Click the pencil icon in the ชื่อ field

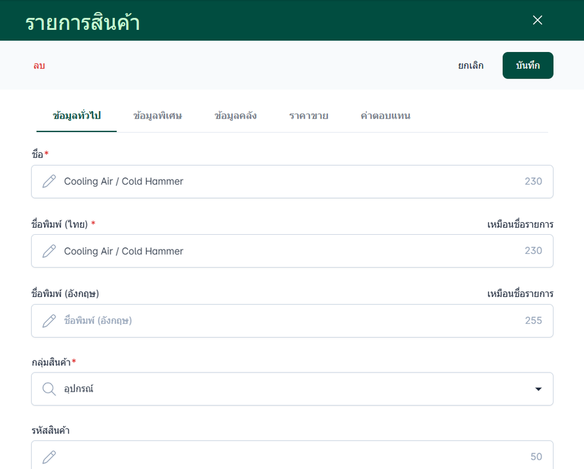(49, 182)
